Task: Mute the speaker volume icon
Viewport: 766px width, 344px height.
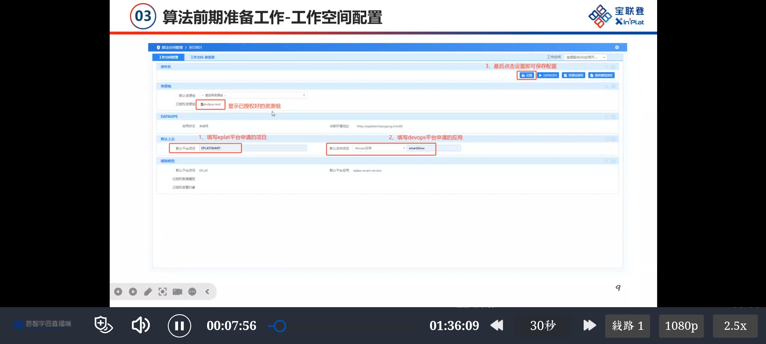Action: 140,325
